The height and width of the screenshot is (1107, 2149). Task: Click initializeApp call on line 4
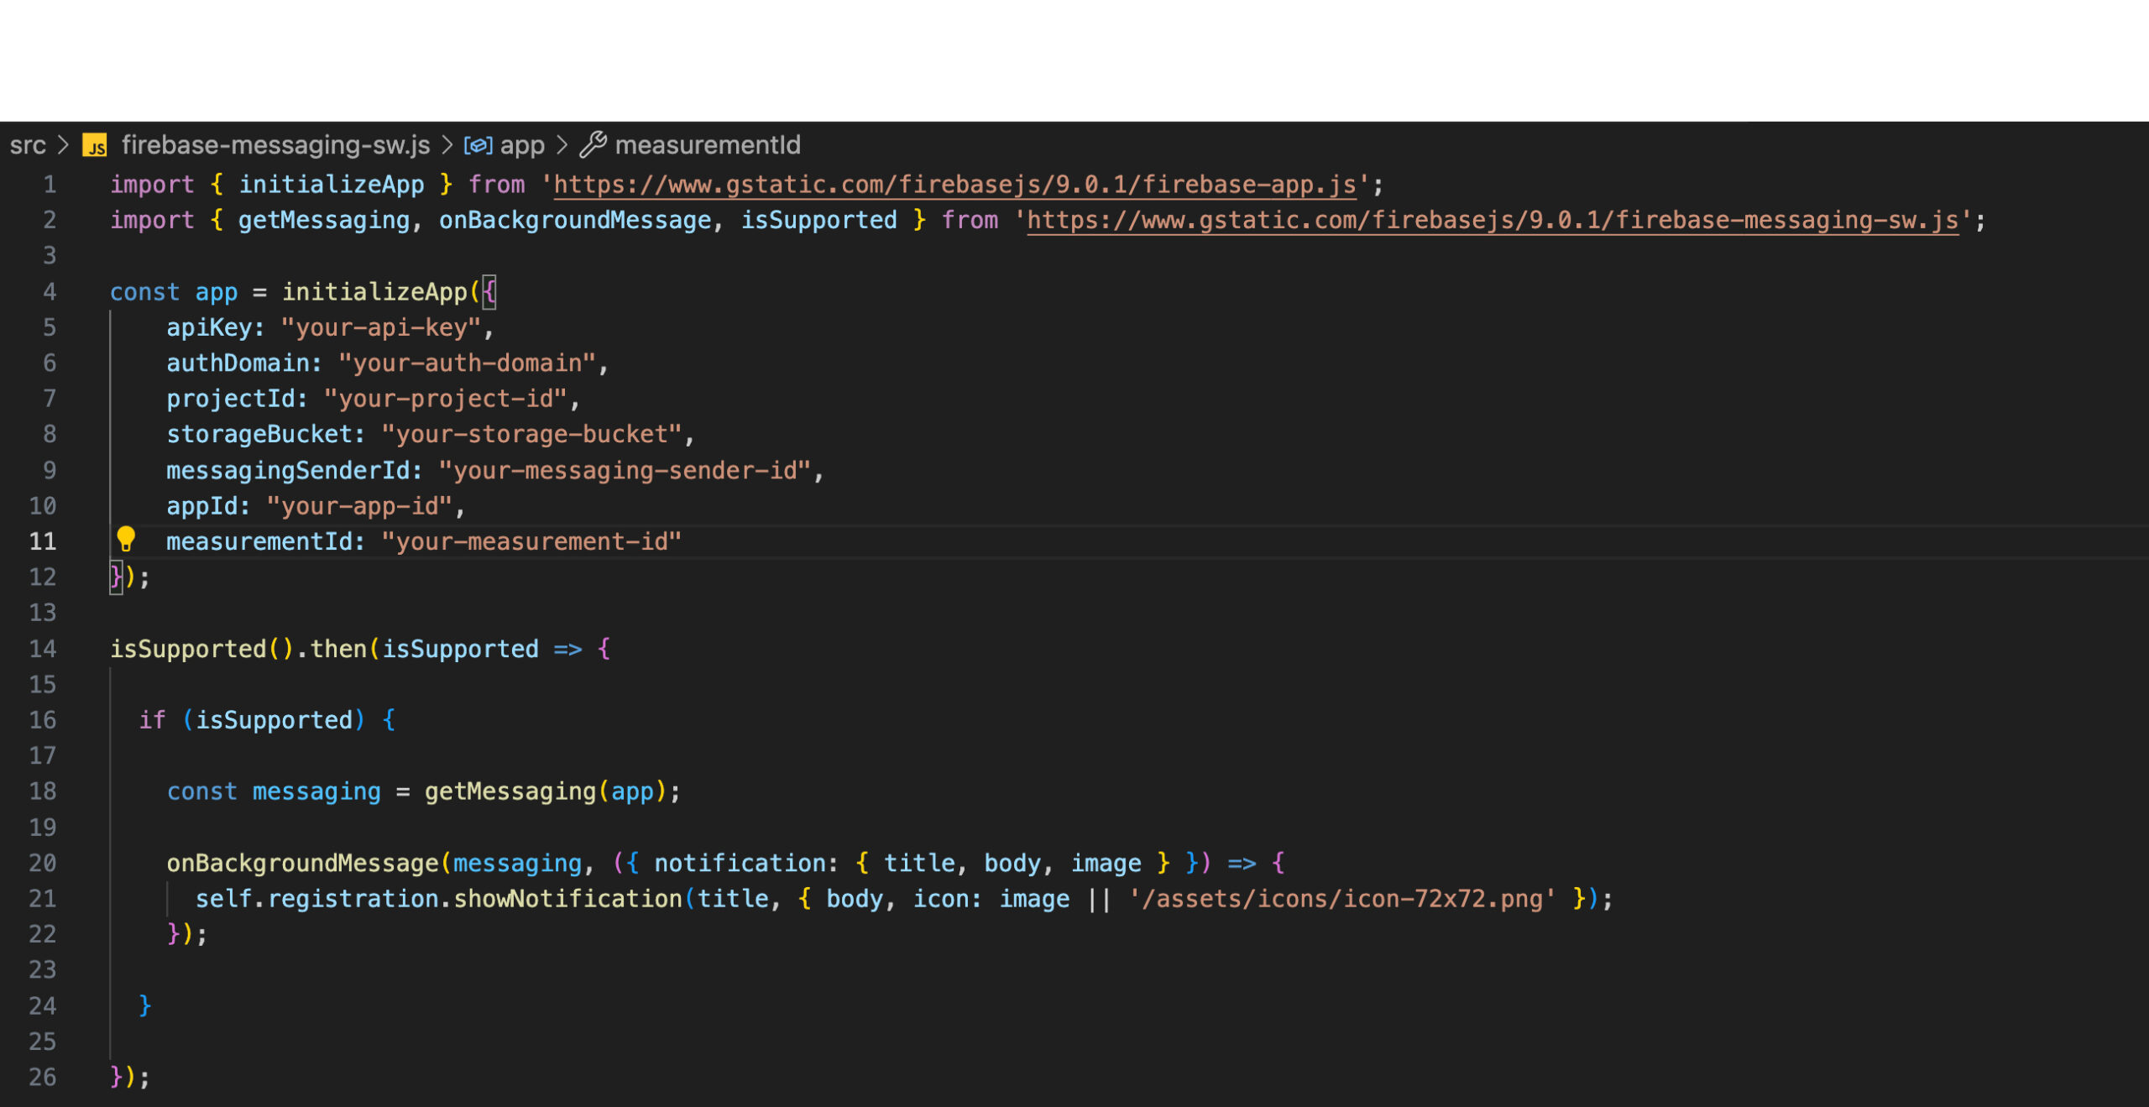click(374, 292)
